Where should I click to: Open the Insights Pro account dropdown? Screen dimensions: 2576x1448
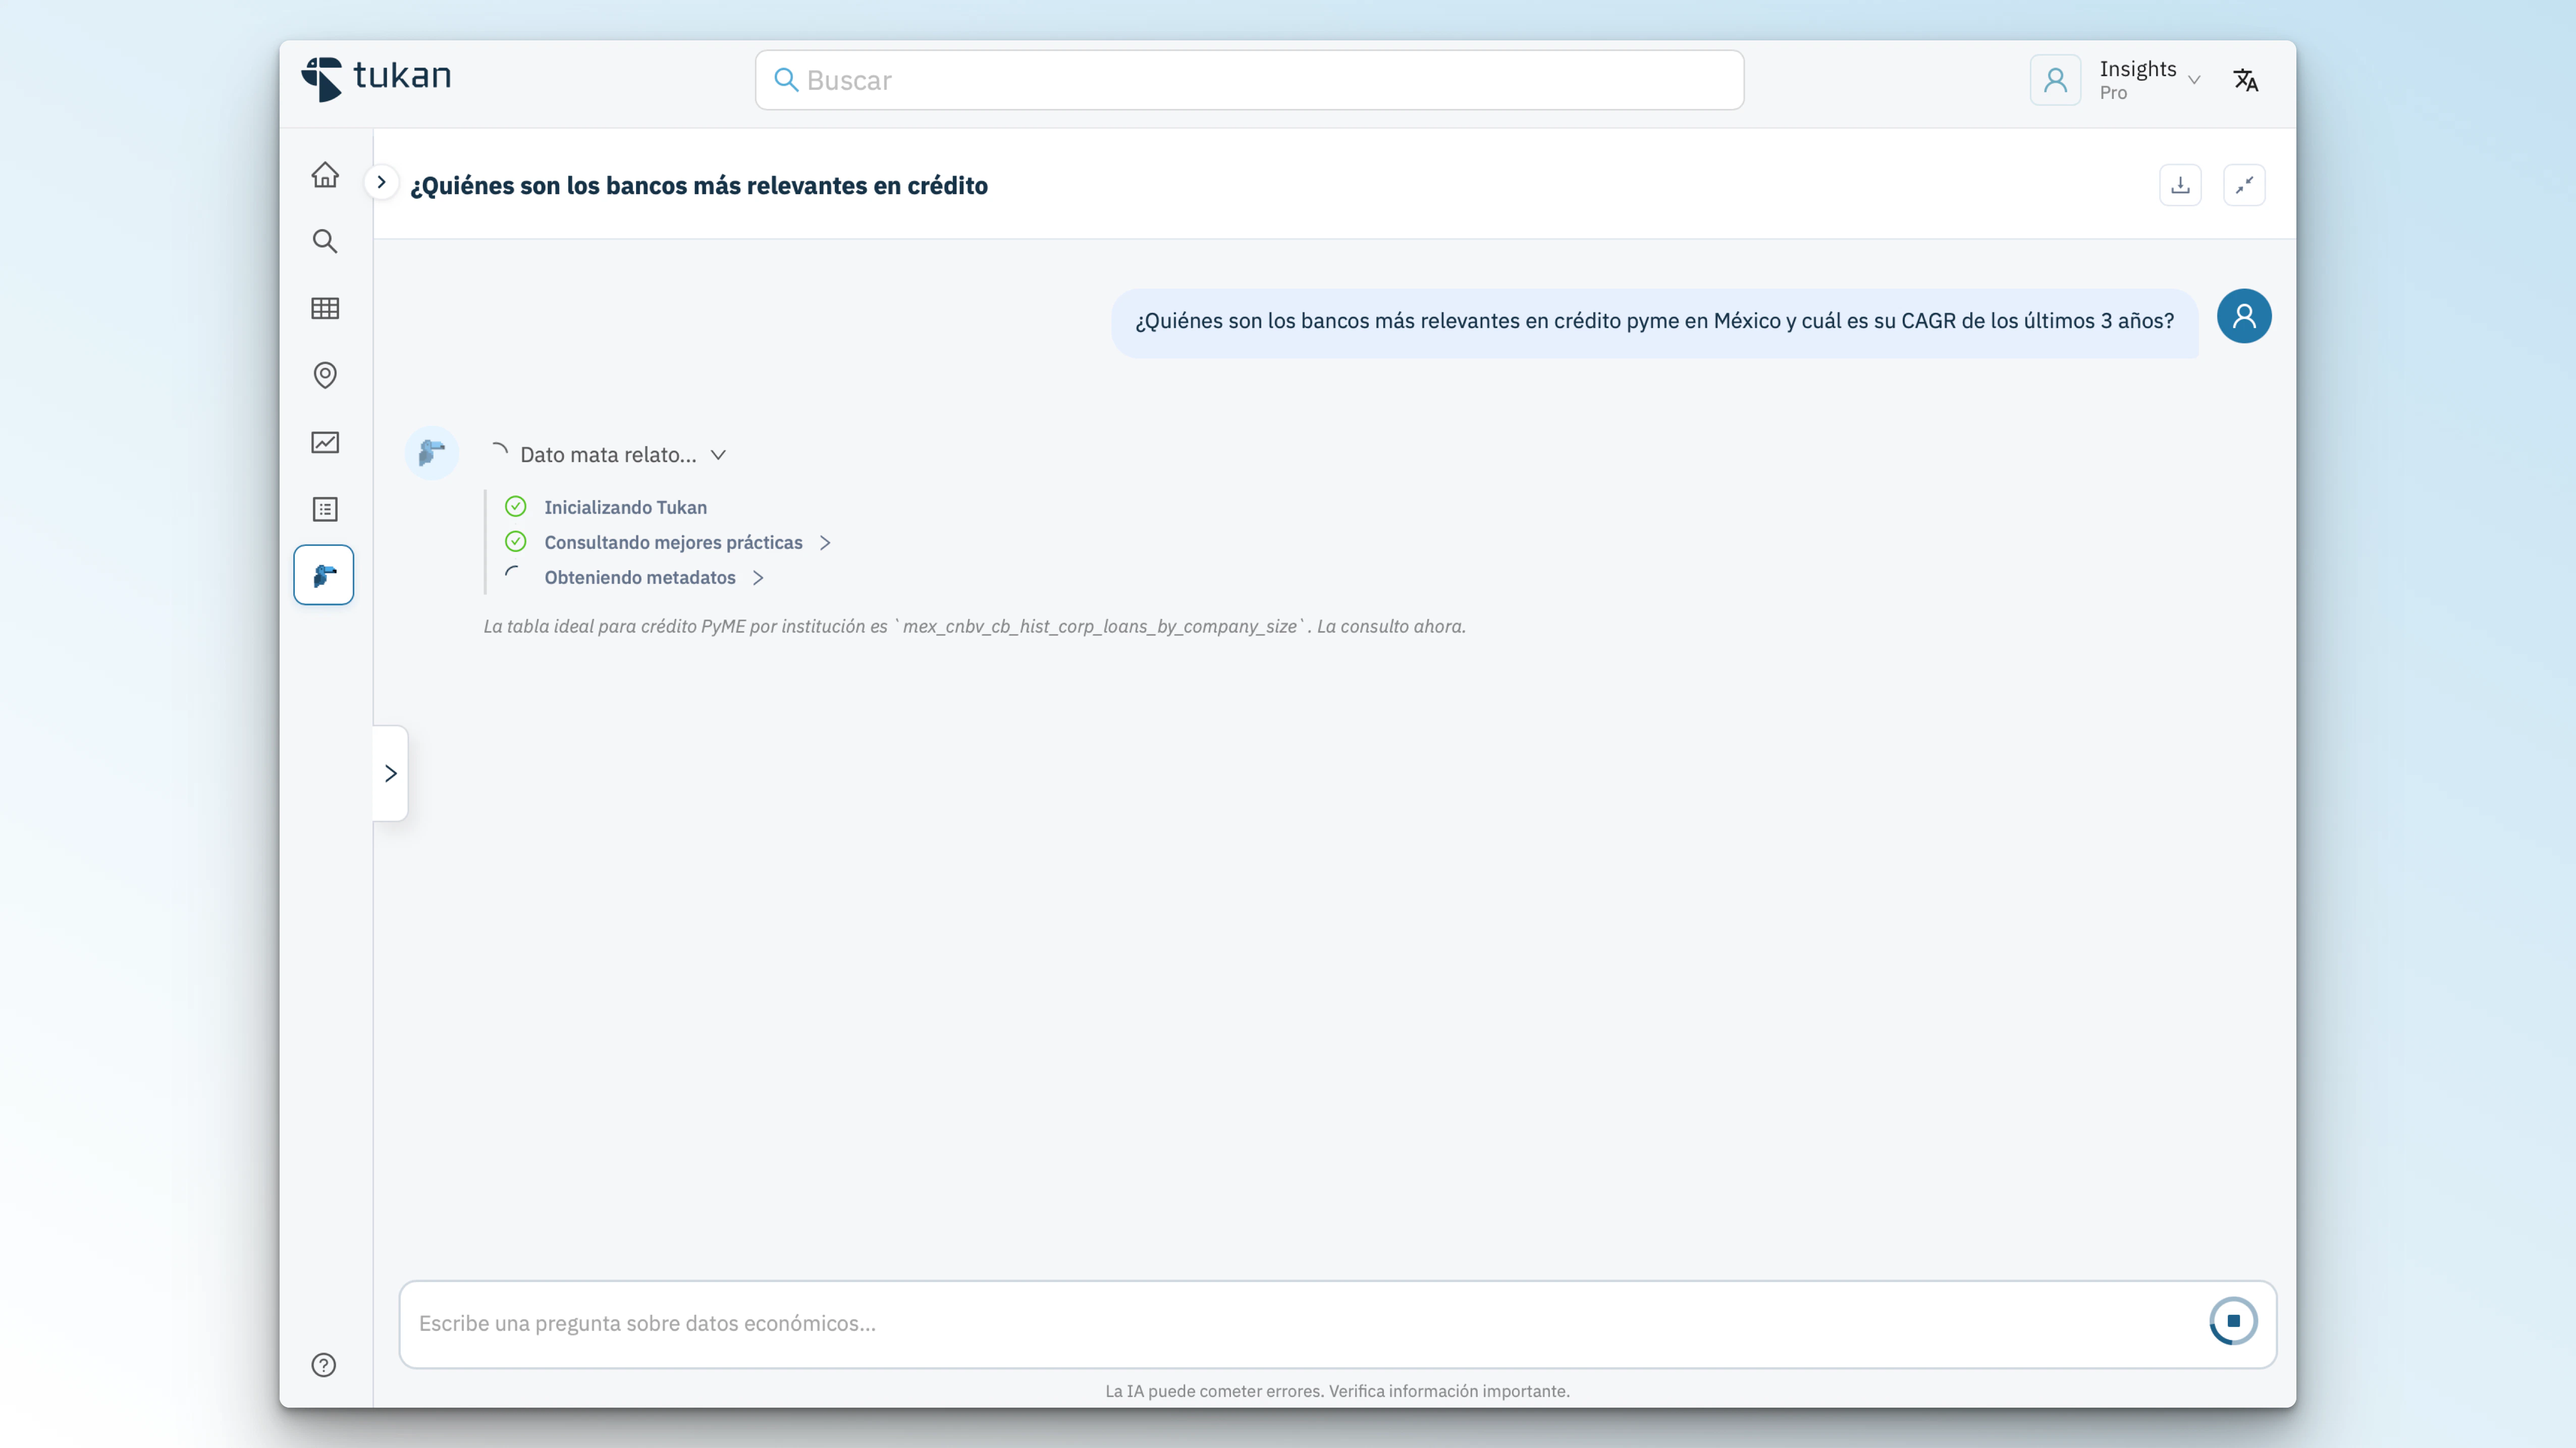(2150, 80)
